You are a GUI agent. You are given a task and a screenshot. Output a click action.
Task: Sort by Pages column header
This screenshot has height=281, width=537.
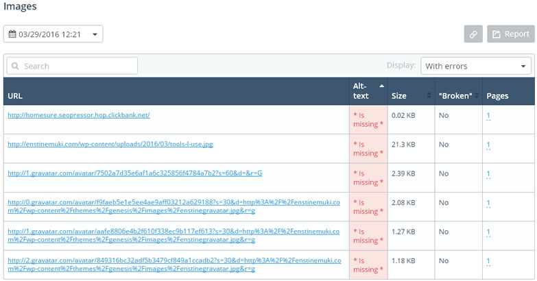coord(497,96)
